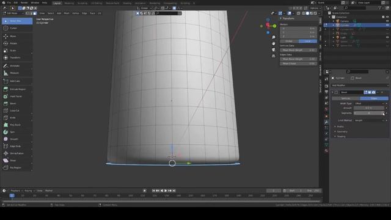Select the Measure tool

coord(17,73)
